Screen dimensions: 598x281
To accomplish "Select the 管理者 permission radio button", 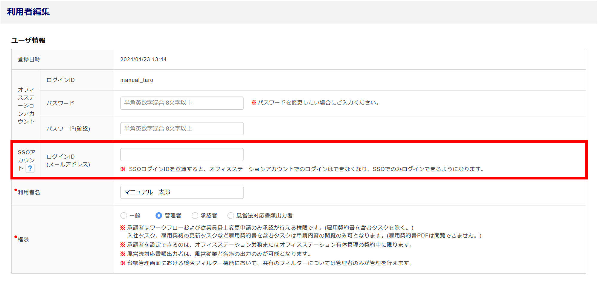I will [x=159, y=216].
